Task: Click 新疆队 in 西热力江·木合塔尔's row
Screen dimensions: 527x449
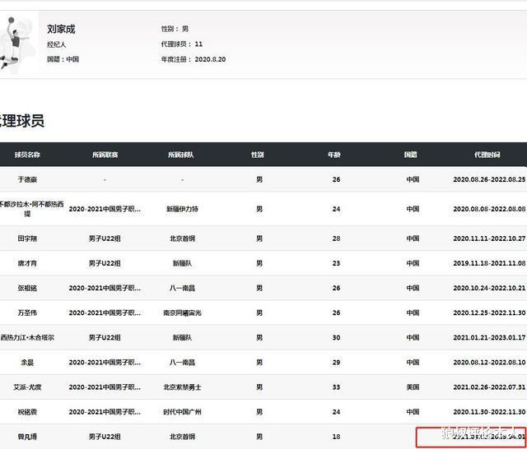Action: coord(182,338)
